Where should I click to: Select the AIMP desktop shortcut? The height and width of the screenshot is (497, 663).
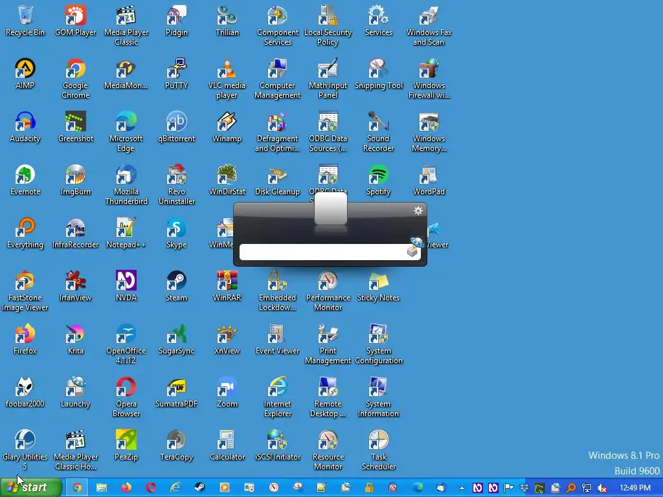(25, 74)
